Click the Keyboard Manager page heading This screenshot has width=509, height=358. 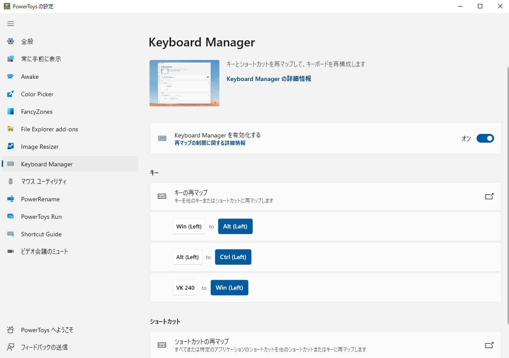(202, 42)
